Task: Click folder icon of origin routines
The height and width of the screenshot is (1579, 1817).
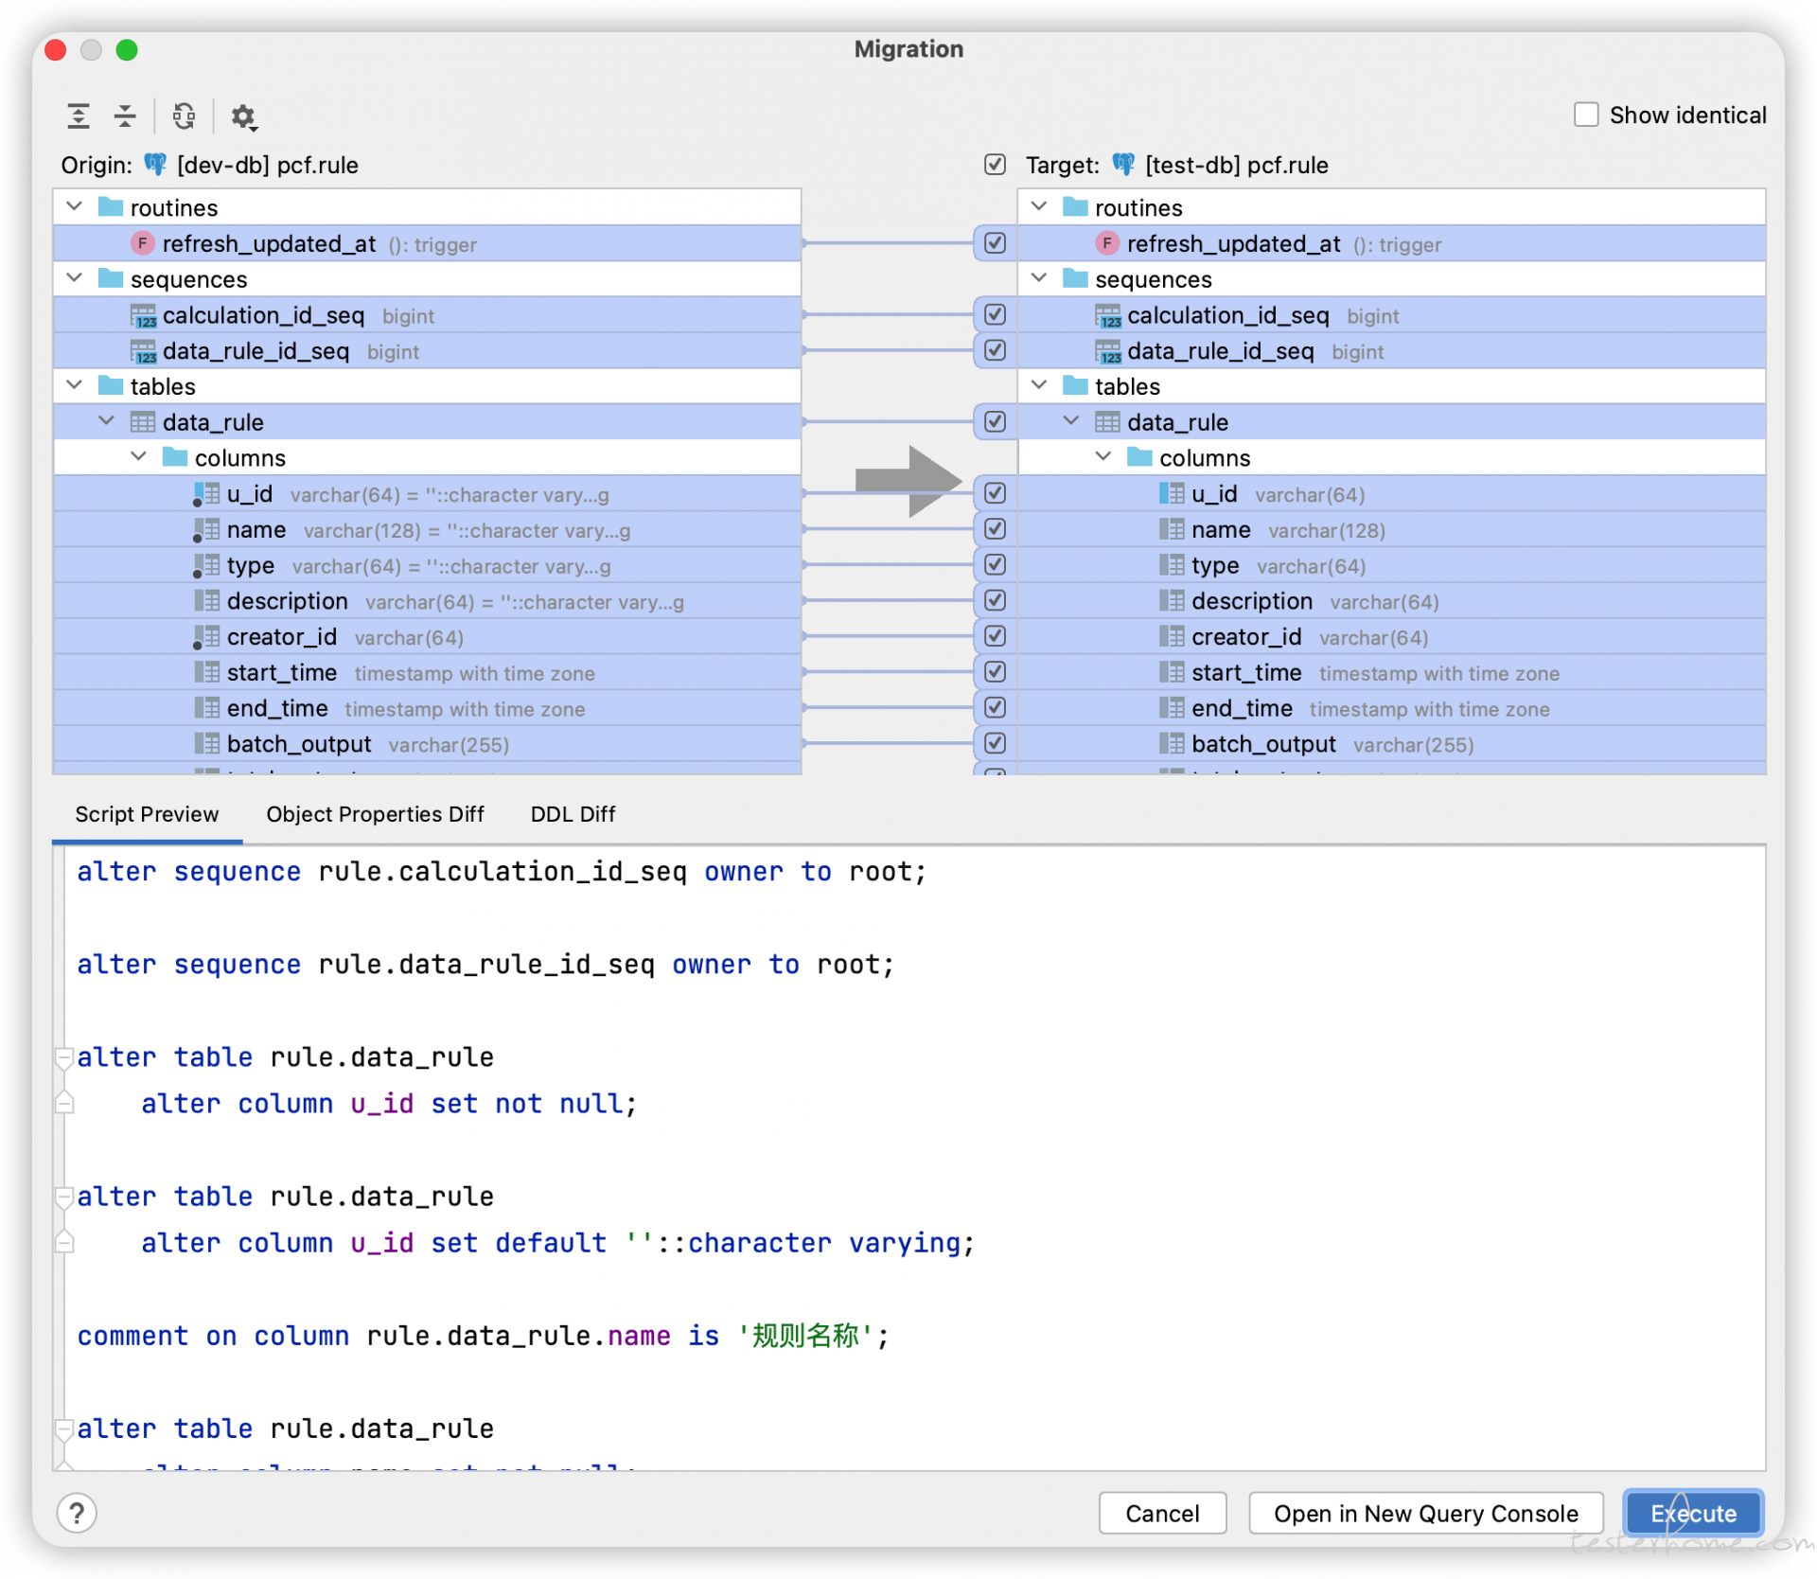Action: 111,206
